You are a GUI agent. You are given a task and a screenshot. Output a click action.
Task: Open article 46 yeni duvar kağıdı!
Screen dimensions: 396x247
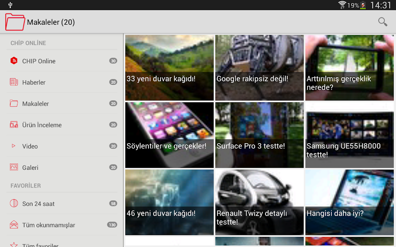[x=169, y=202]
